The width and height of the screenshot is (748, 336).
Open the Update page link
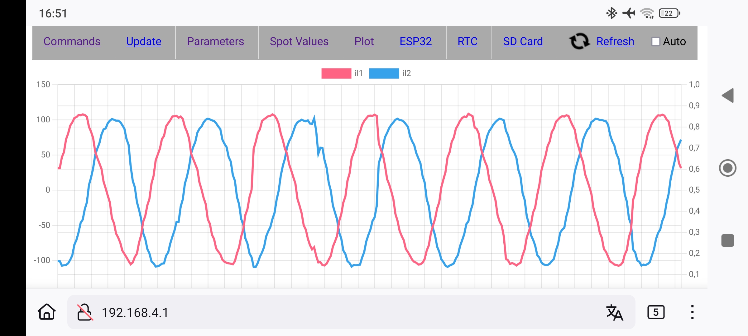[144, 41]
